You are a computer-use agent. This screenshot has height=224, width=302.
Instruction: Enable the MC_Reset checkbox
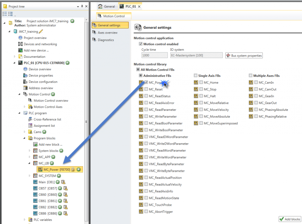146,89
